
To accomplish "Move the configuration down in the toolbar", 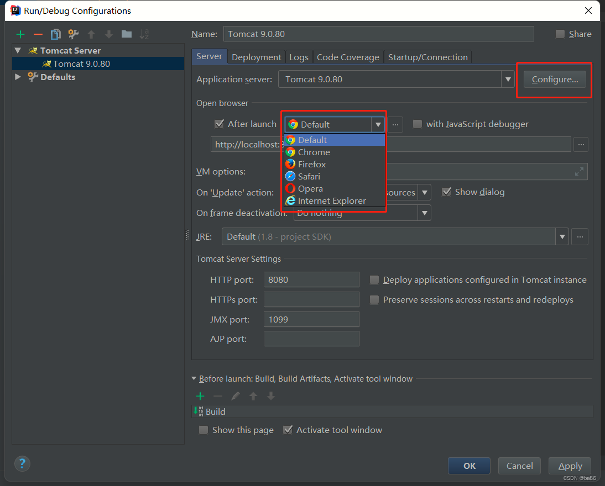I will (109, 34).
